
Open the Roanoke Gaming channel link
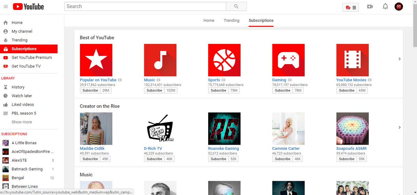click(x=223, y=148)
